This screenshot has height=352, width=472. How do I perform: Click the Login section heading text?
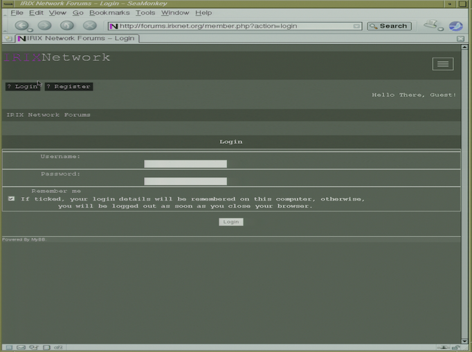(x=231, y=142)
